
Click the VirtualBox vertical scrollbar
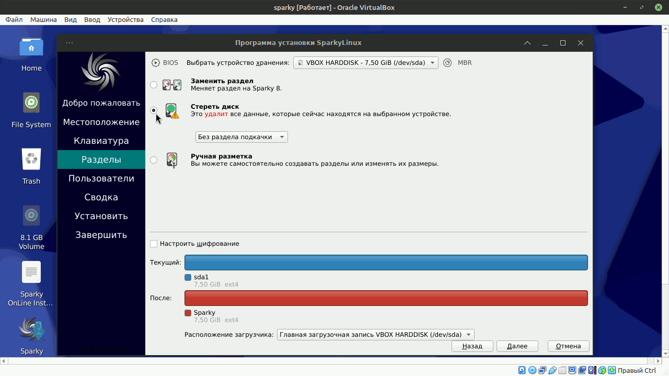tap(665, 191)
